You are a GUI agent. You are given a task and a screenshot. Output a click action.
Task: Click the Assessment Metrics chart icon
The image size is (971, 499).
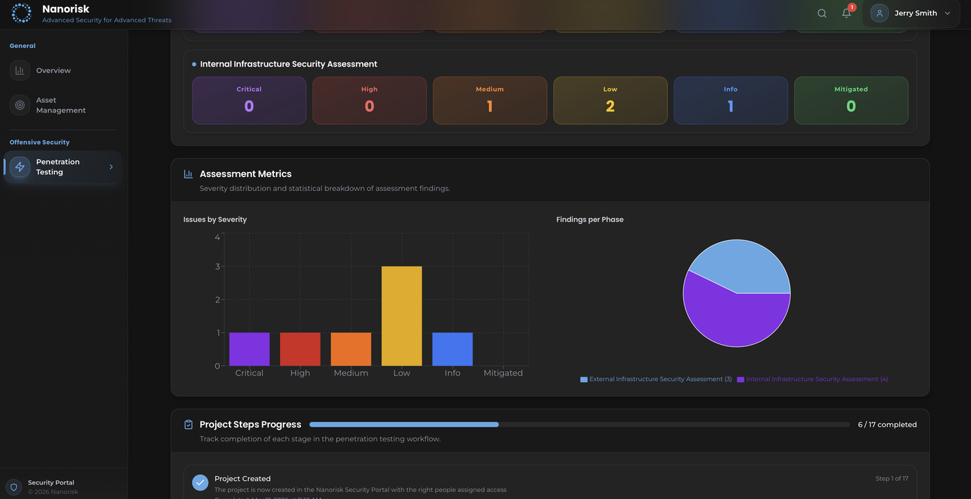[187, 173]
